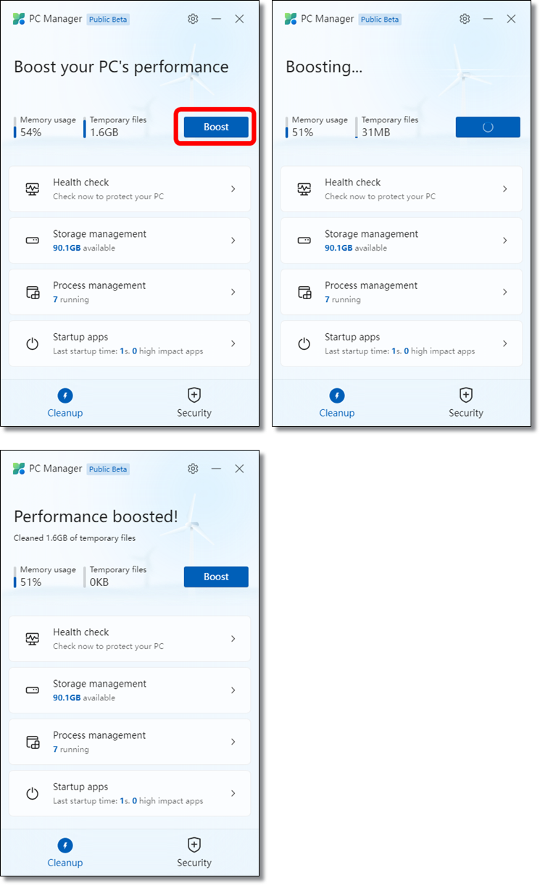Viewport: 540px width, 896px height.
Task: Open Process management via its window icon
Action: tap(32, 291)
